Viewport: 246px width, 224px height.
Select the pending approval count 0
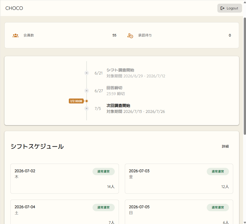coord(230,35)
